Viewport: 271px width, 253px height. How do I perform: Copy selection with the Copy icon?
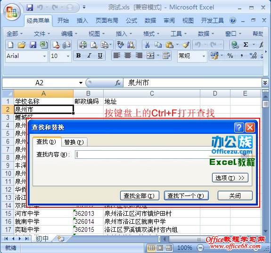158,45
